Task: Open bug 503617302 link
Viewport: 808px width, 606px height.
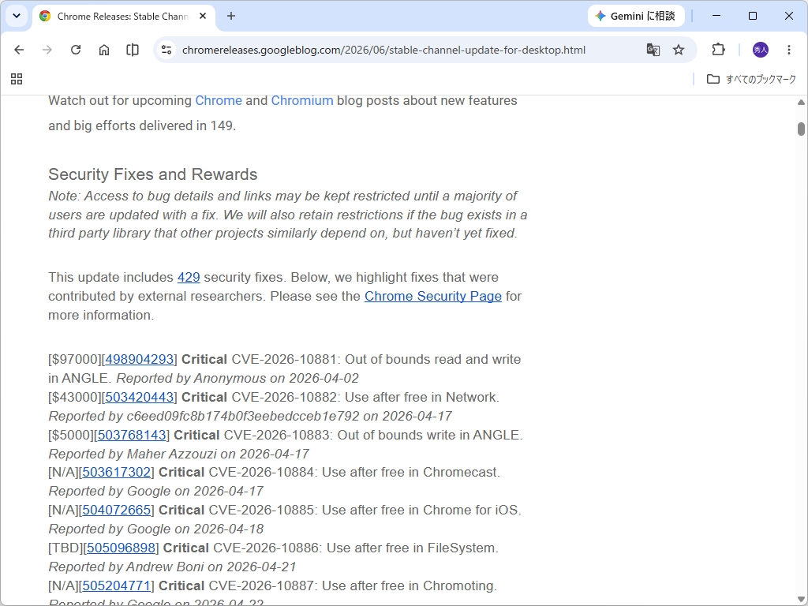Action: click(117, 472)
